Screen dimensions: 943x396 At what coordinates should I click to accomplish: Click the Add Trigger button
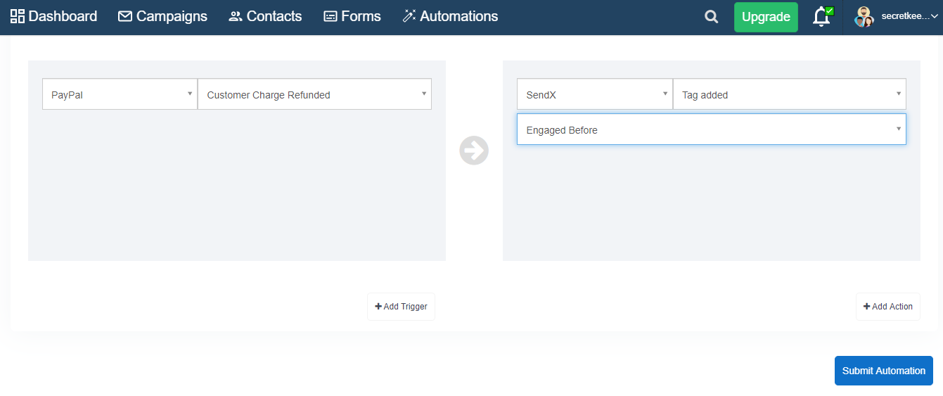pos(401,307)
